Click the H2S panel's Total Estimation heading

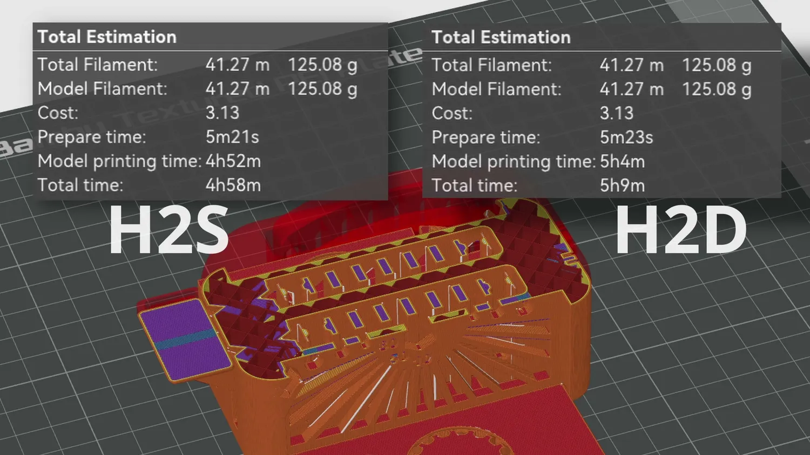pos(107,37)
